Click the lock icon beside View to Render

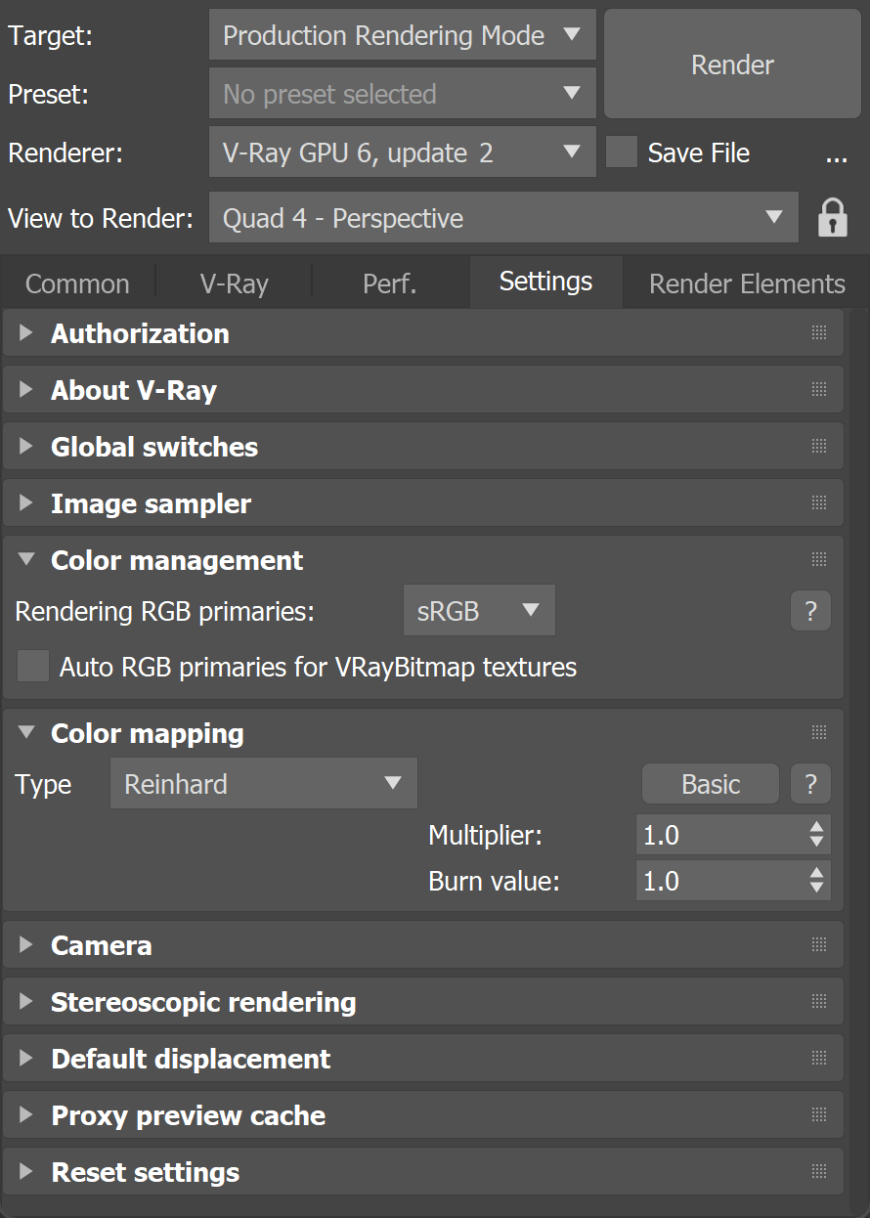pos(832,217)
